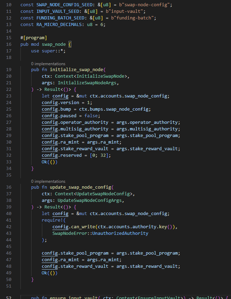Place cursor on the #[program] attribute
This screenshot has height=299, width=231.
tap(34, 38)
